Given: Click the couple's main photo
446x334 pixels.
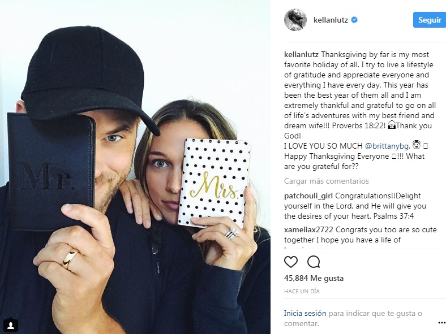Looking at the screenshot, I should (x=135, y=167).
